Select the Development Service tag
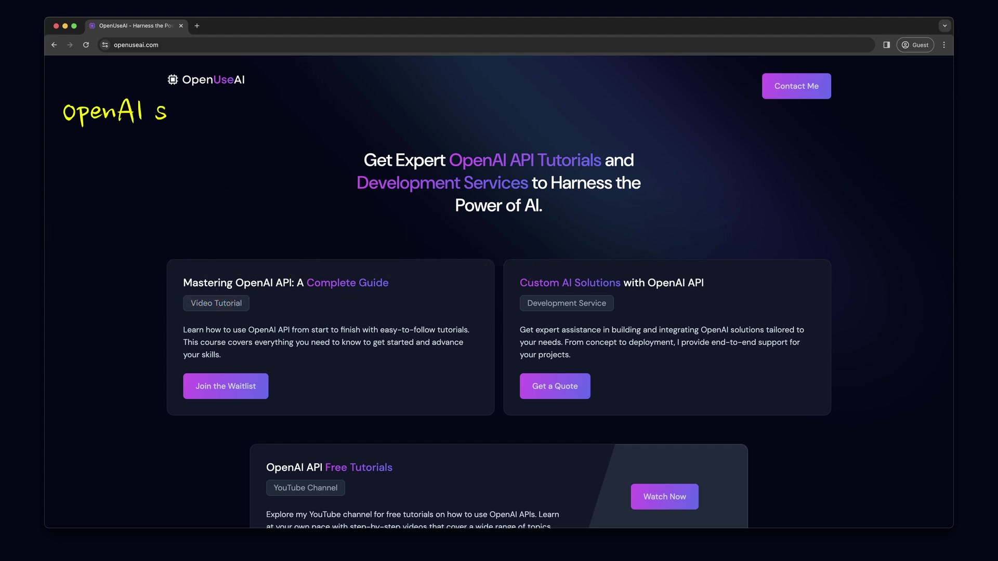This screenshot has width=998, height=561. (567, 303)
